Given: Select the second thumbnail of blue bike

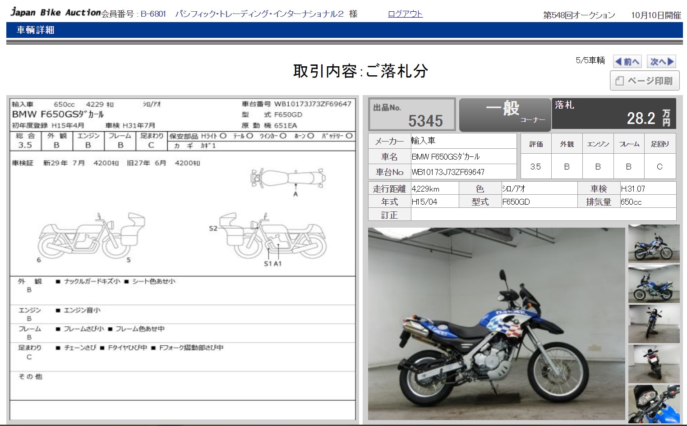Looking at the screenshot, I should coord(654,284).
